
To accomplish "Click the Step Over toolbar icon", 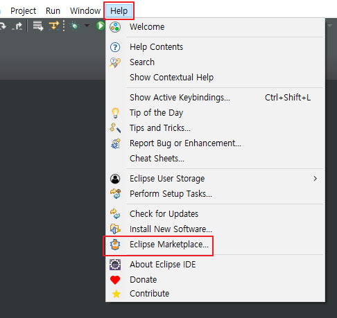I will point(3,26).
